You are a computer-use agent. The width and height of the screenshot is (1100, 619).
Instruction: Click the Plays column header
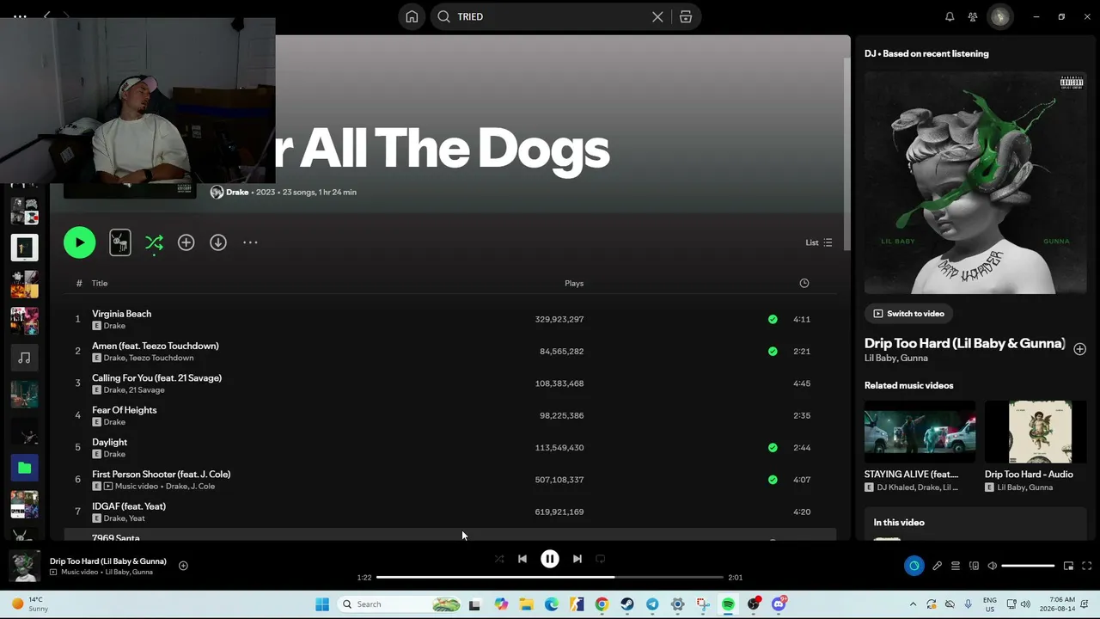574,283
